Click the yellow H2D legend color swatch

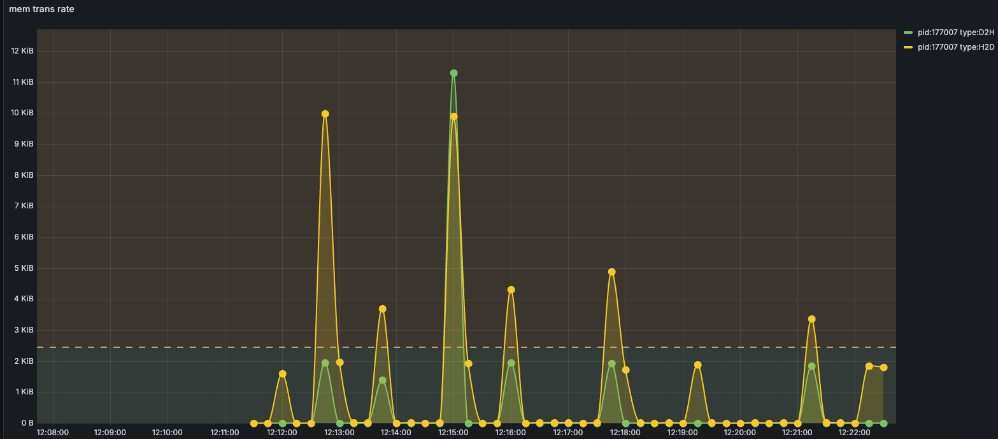point(908,48)
